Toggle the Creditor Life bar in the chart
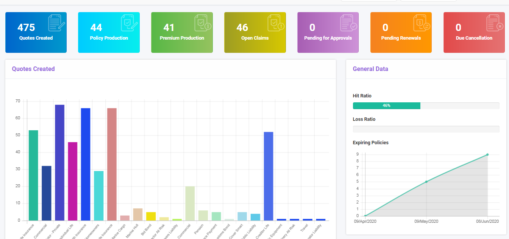 tap(268, 176)
